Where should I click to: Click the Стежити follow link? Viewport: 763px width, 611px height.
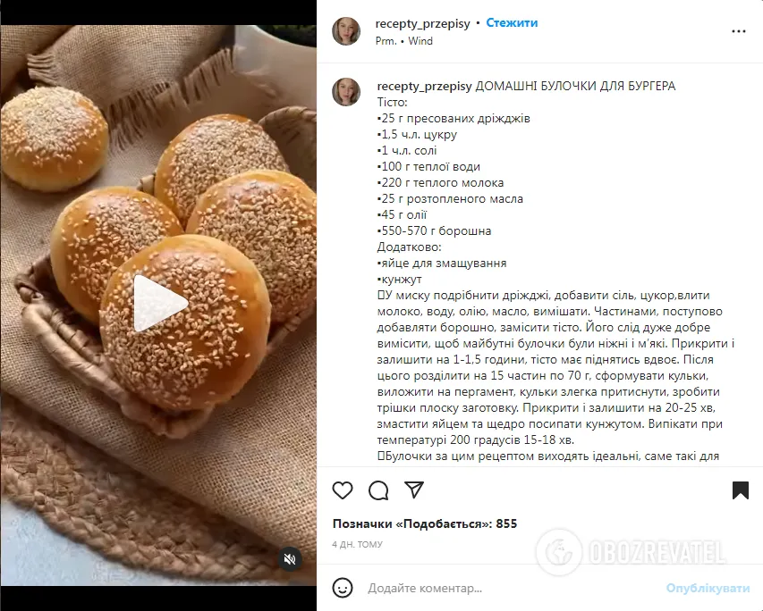click(512, 23)
